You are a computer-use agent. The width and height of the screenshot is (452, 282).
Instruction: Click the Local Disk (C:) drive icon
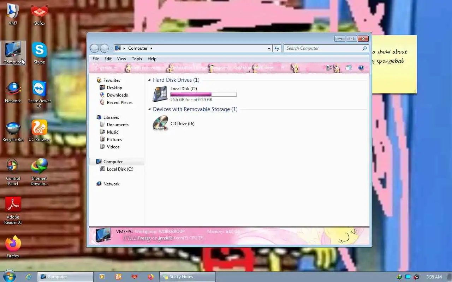[x=160, y=94]
